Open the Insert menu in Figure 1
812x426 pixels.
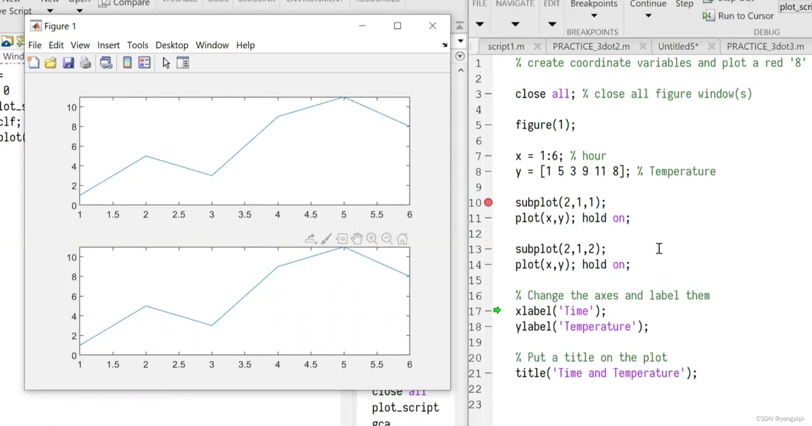pos(108,45)
